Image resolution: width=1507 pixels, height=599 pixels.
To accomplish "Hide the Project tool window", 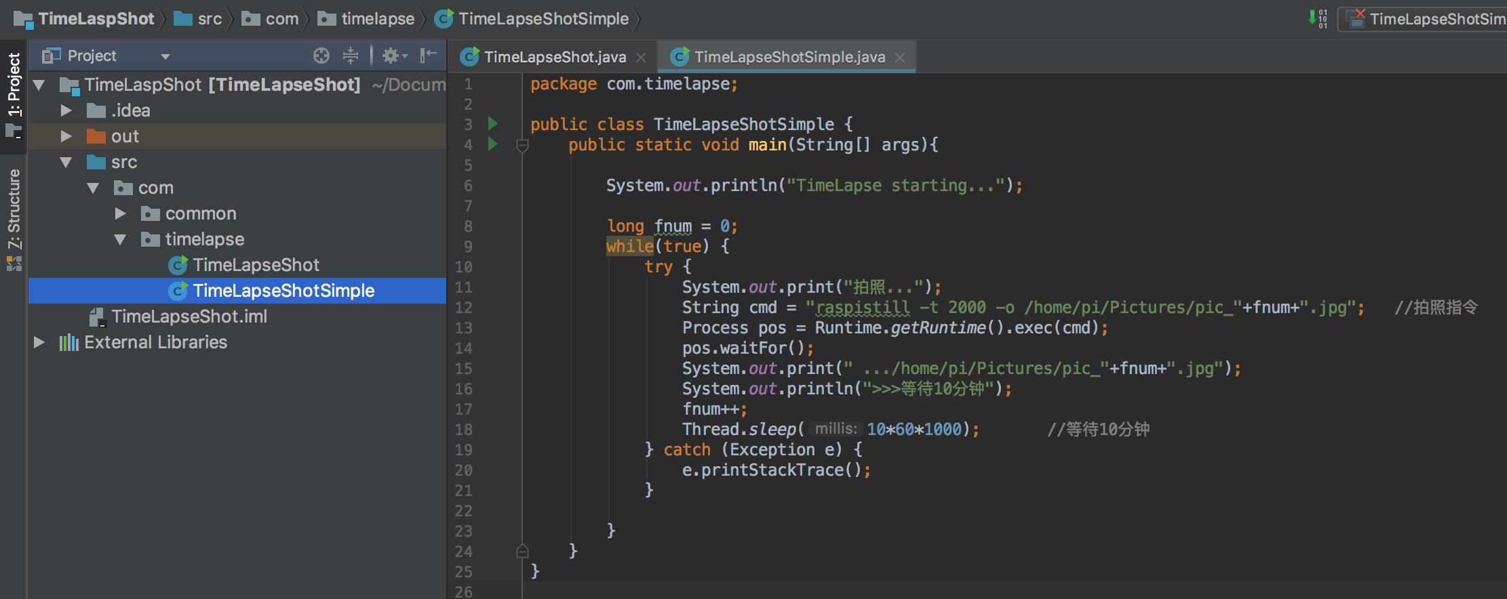I will tap(428, 56).
